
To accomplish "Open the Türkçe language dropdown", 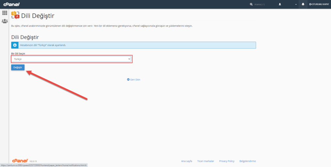I will click(x=72, y=59).
